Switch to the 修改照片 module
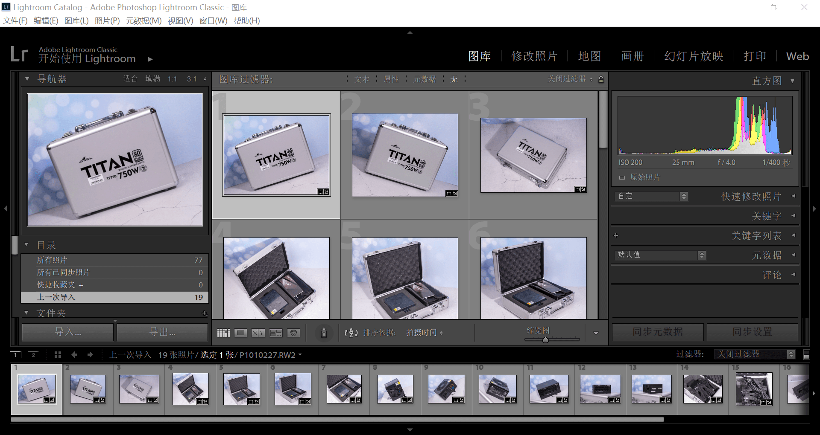The image size is (820, 435). pos(534,56)
